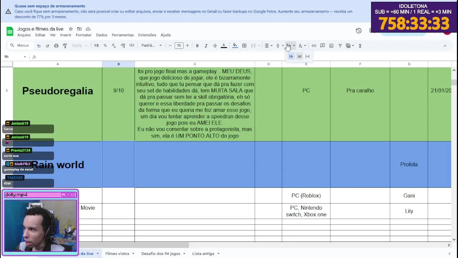The width and height of the screenshot is (458, 258).
Task: Open the Dados menu
Action: coord(102,35)
